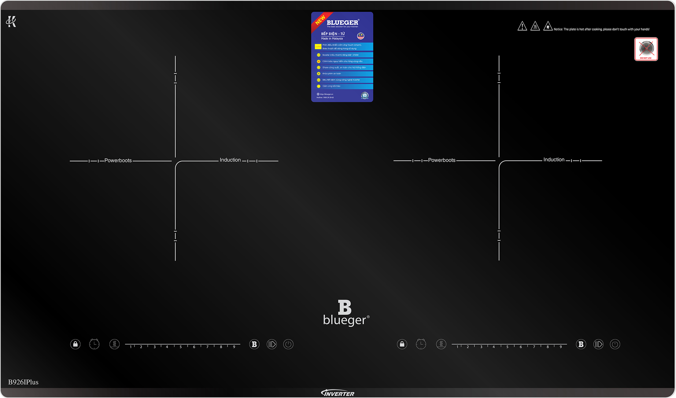Set left zone slider to level 3

coord(155,347)
